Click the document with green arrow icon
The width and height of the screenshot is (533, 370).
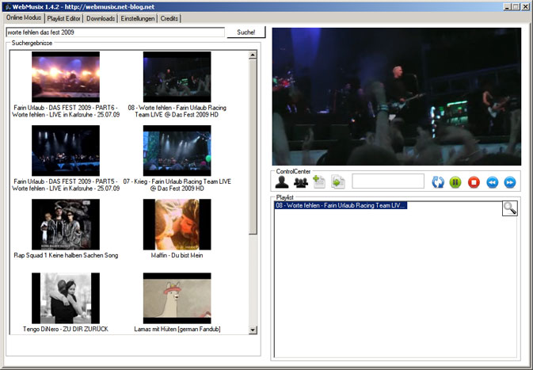(338, 182)
